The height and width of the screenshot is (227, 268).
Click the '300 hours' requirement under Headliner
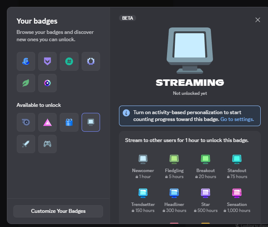(x=174, y=210)
